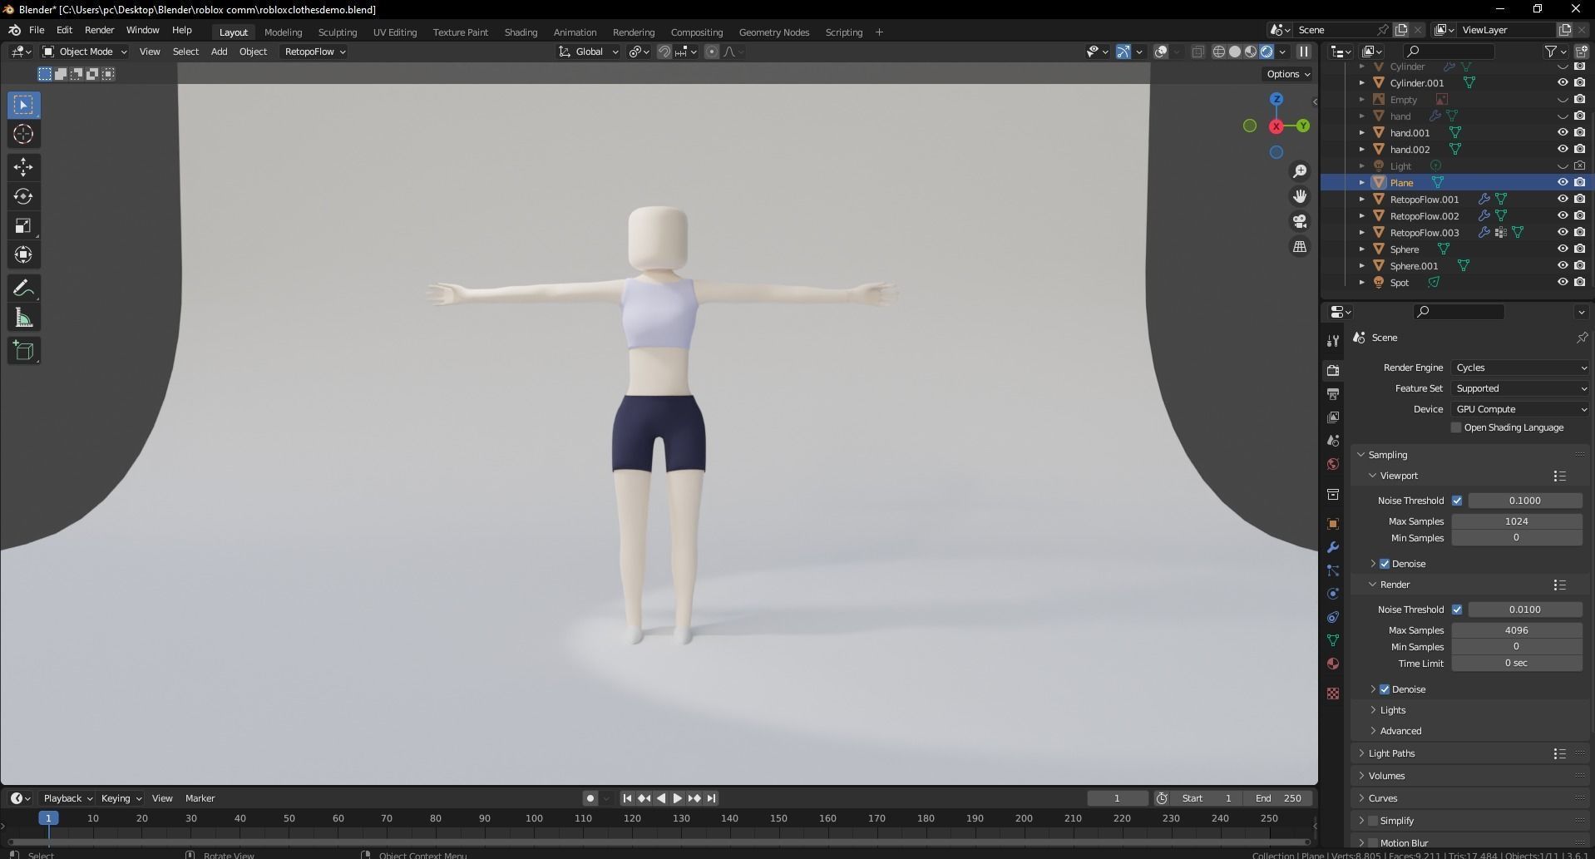The width and height of the screenshot is (1595, 859).
Task: Click the outliner filter funnel icon
Action: click(1550, 52)
